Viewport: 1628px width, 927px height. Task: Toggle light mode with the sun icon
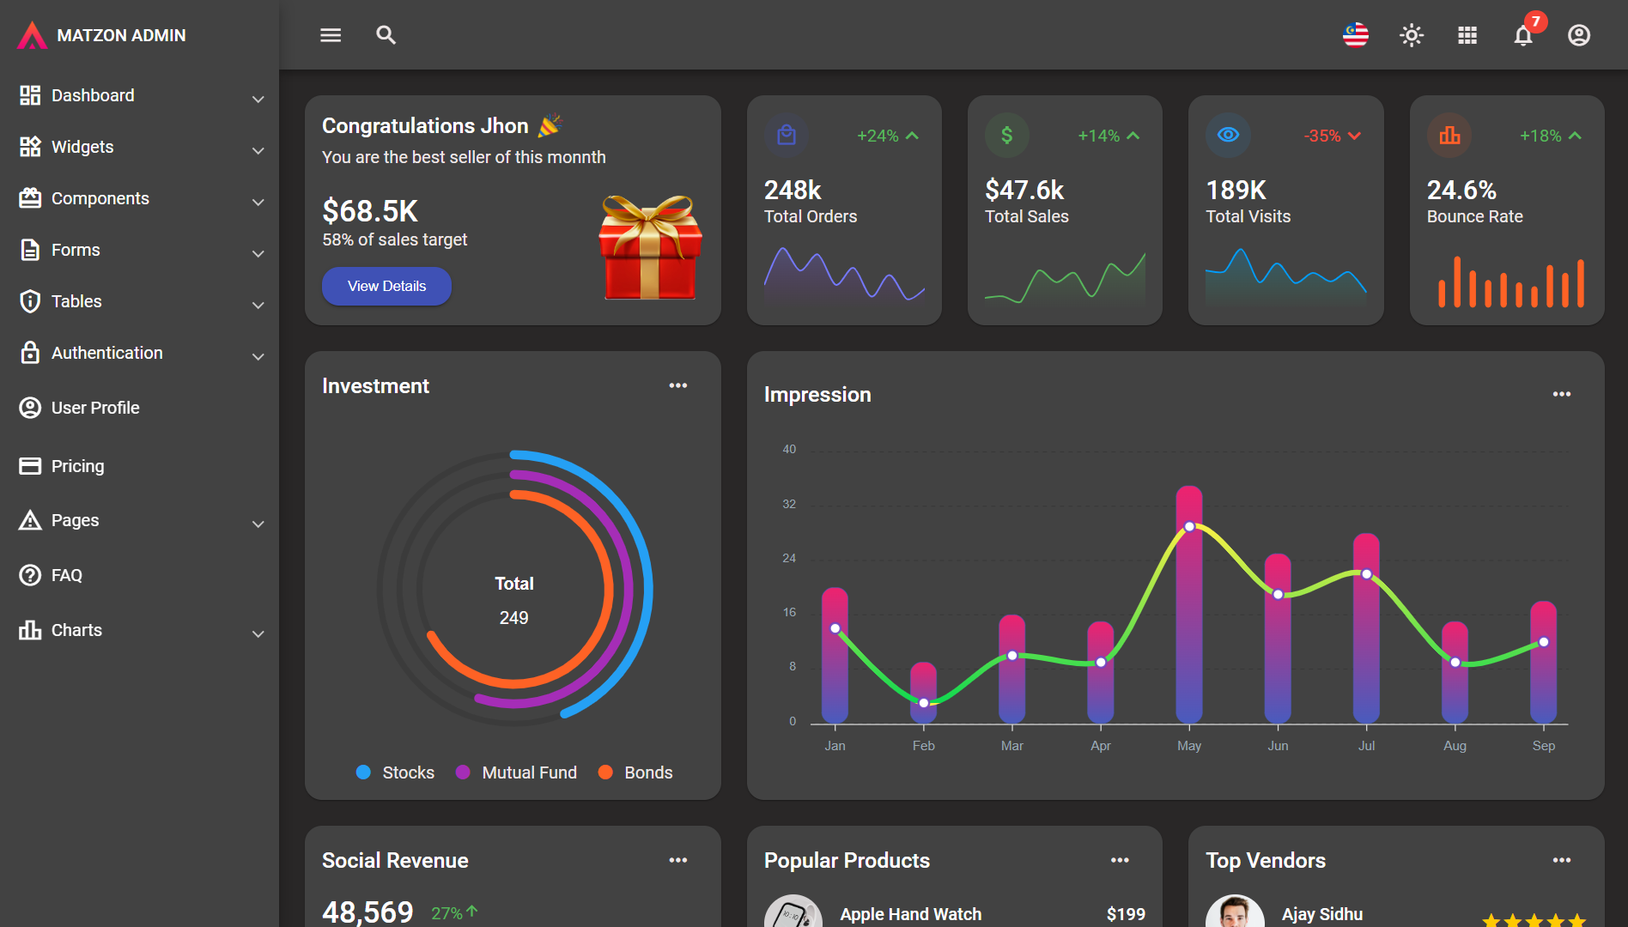click(x=1412, y=35)
